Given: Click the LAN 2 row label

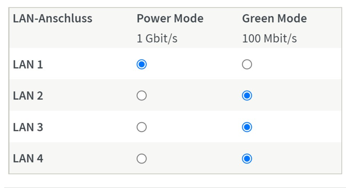Looking at the screenshot, I should coord(28,96).
